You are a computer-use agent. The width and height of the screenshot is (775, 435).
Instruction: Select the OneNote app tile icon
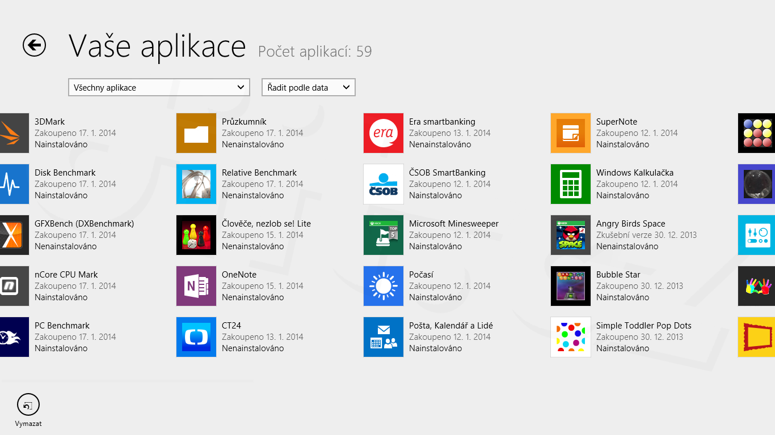click(196, 286)
